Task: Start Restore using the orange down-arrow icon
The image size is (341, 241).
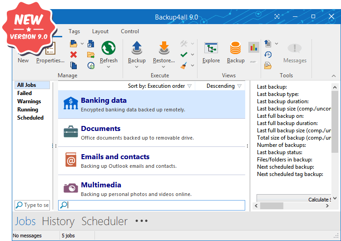Action: (164, 48)
